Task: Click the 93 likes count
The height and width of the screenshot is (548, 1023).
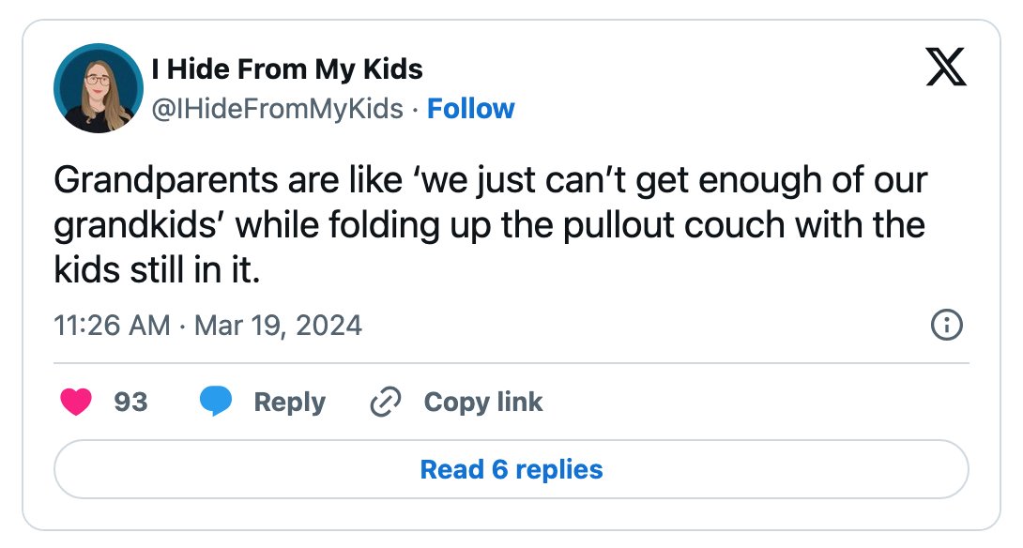Action: 130,402
